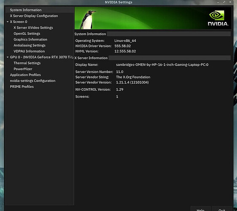Viewport: 237px width, 211px height.
Task: Open Antialiasing Settings
Action: 30,46
